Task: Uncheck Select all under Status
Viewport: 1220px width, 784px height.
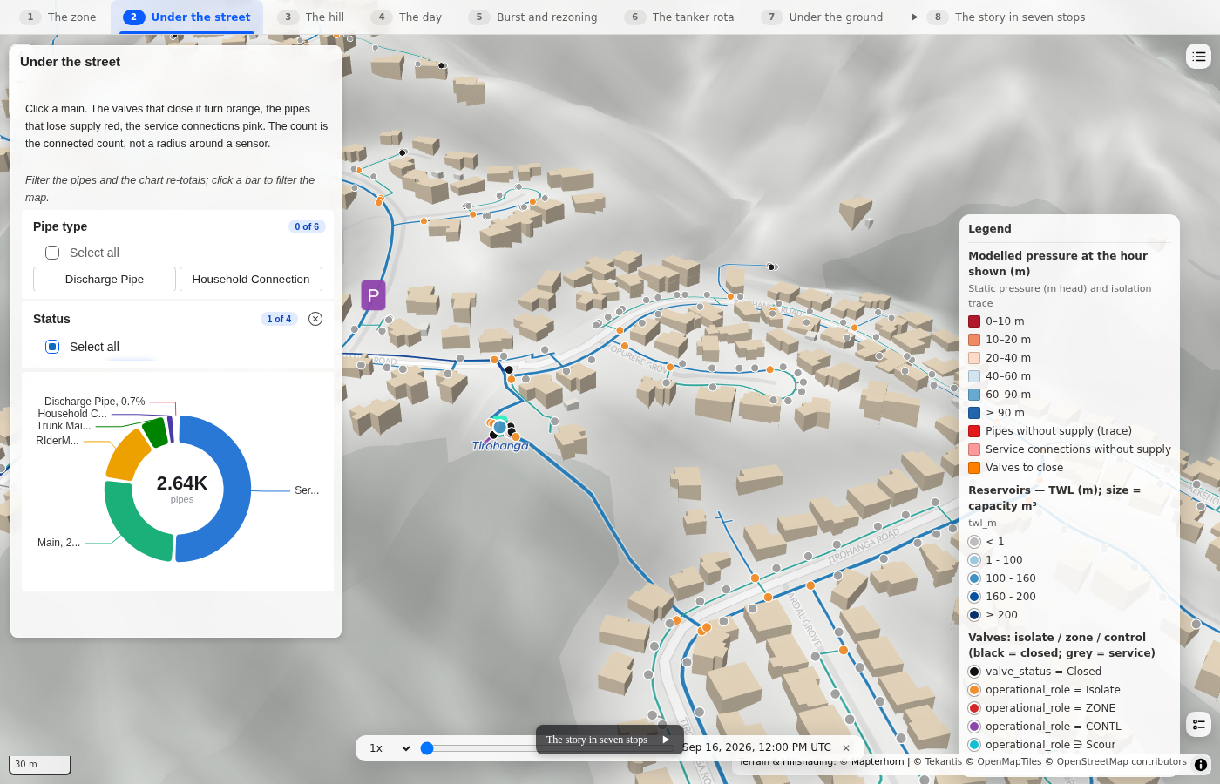Action: pos(52,347)
